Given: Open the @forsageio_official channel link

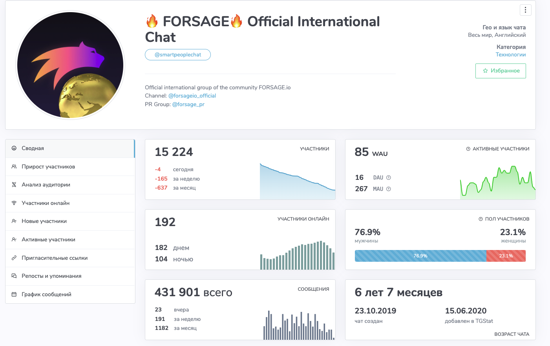Looking at the screenshot, I should (x=192, y=96).
